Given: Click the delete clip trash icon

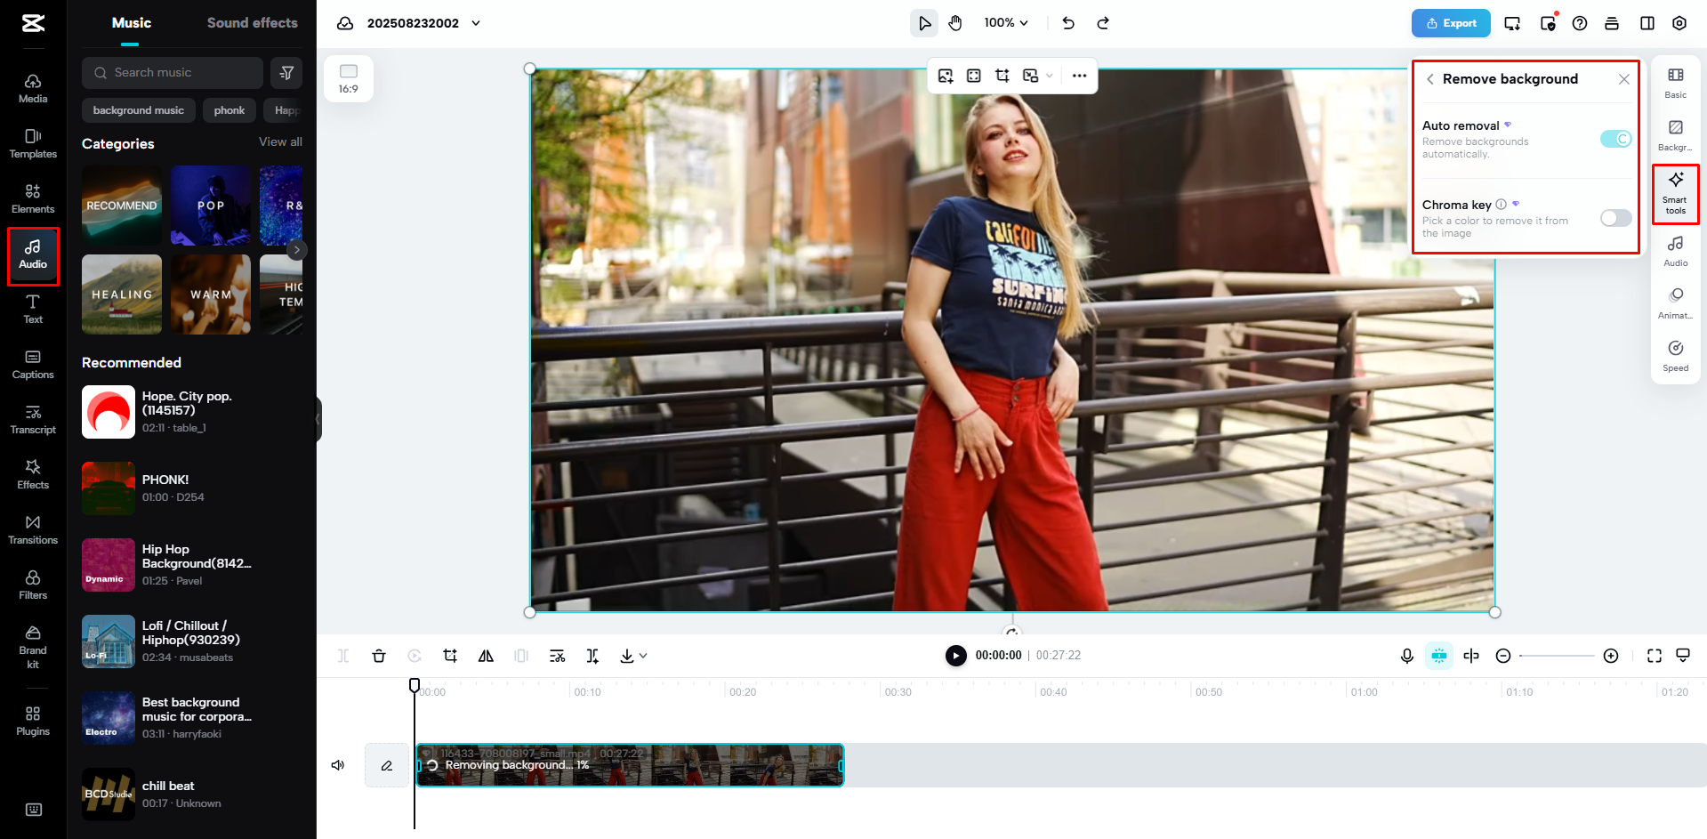Looking at the screenshot, I should click(x=379, y=656).
